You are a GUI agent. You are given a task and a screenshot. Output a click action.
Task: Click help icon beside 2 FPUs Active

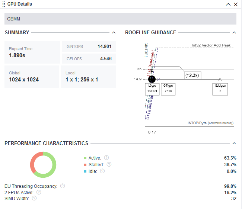39,192
